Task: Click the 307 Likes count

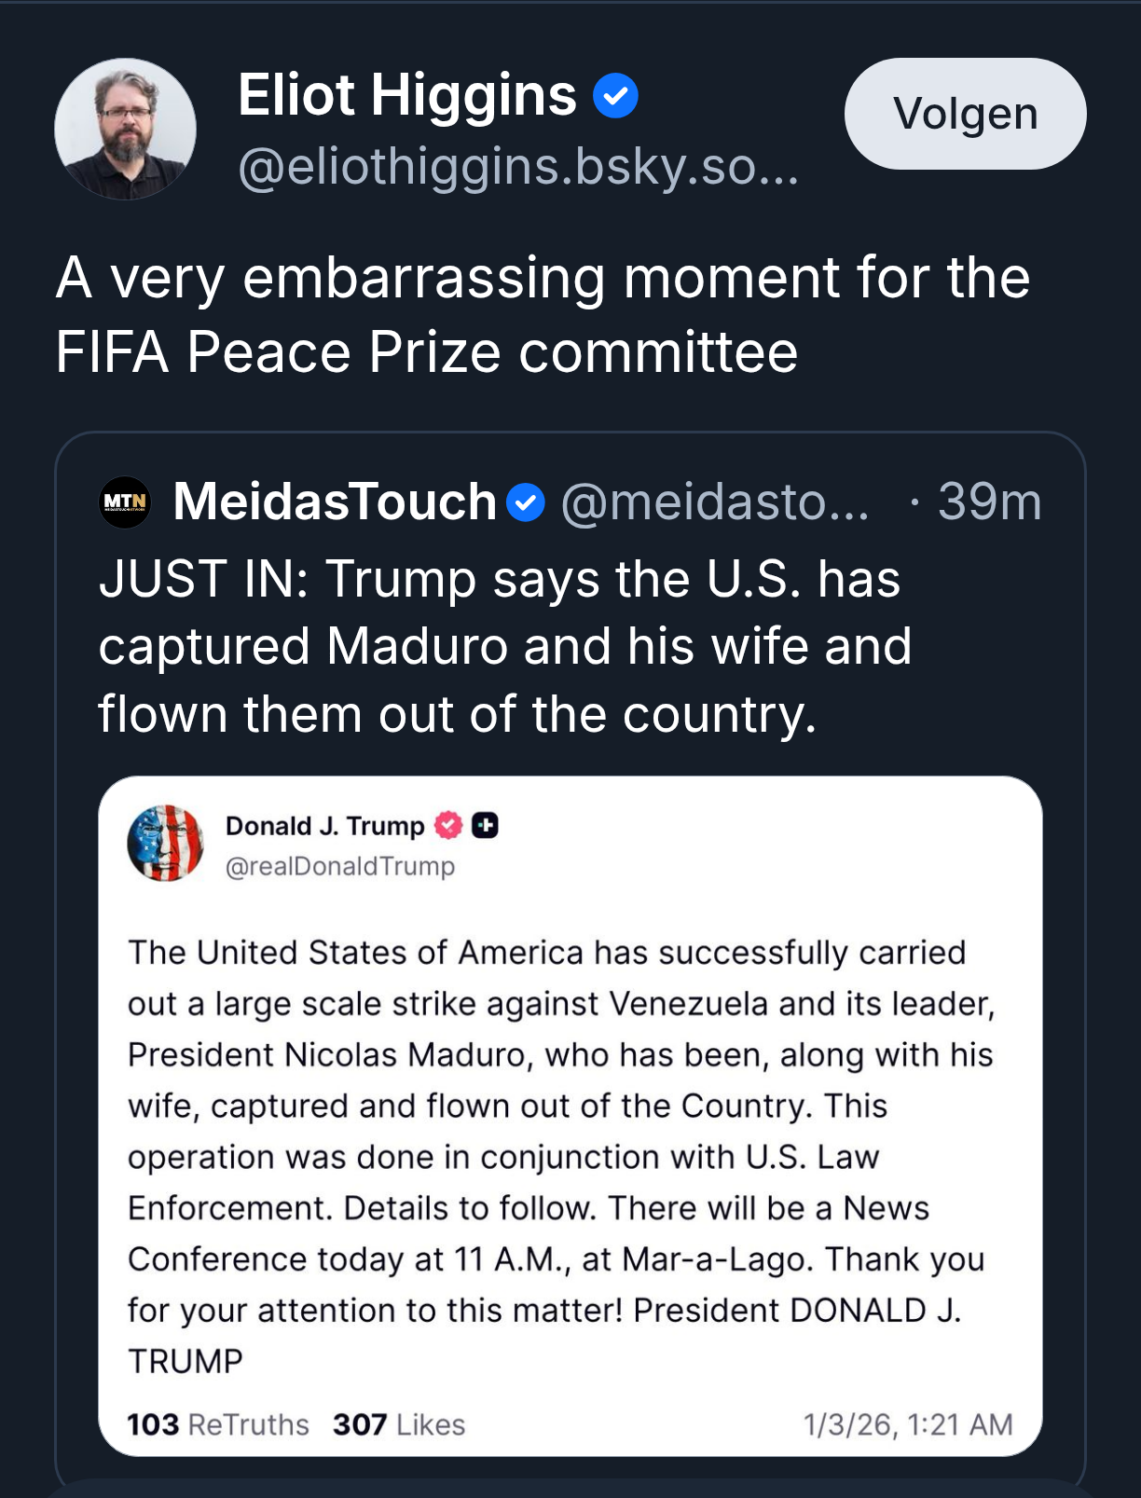Action: tap(399, 1424)
